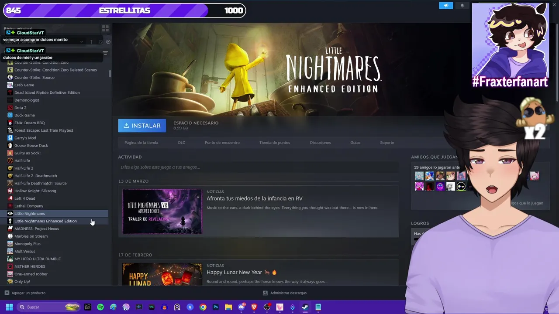Screen dimensions: 559x314
Task: Select Half-Life Deathmatch: Source
Action: [40, 183]
